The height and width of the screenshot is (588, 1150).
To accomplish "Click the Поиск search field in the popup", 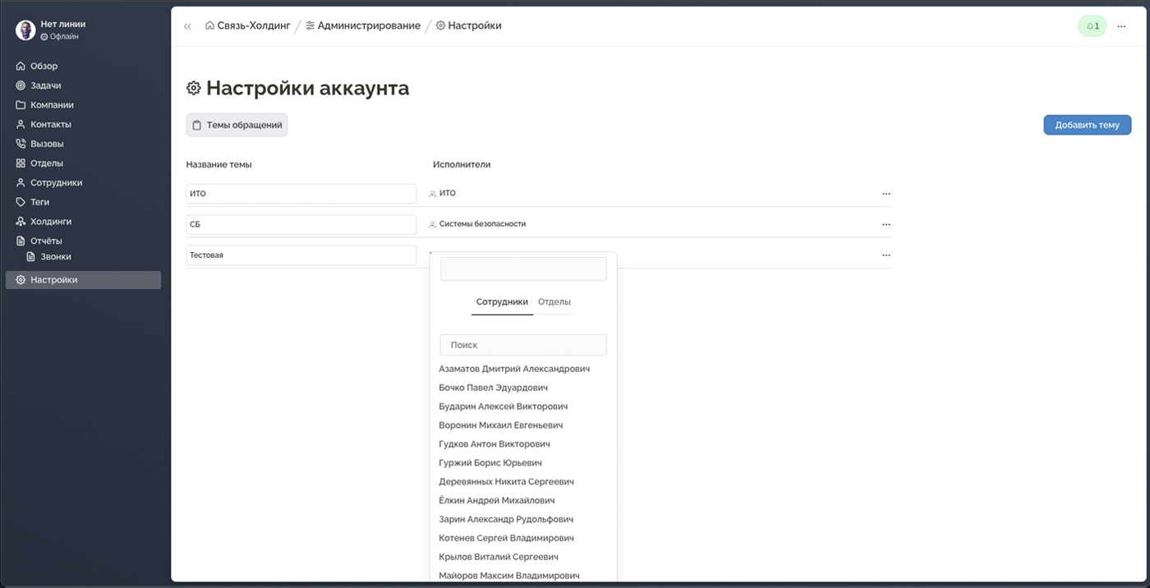I will click(x=522, y=344).
